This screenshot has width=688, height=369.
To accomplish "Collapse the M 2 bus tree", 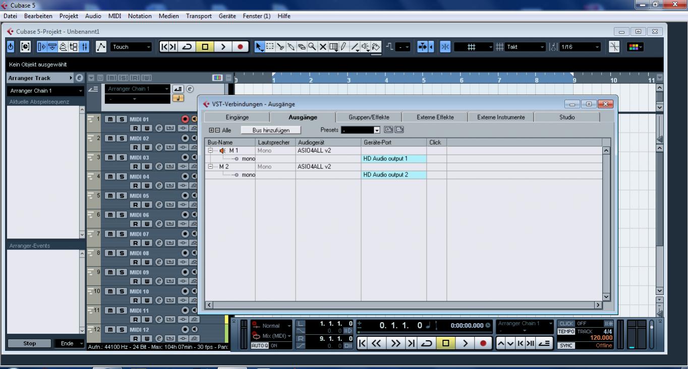I will 211,166.
